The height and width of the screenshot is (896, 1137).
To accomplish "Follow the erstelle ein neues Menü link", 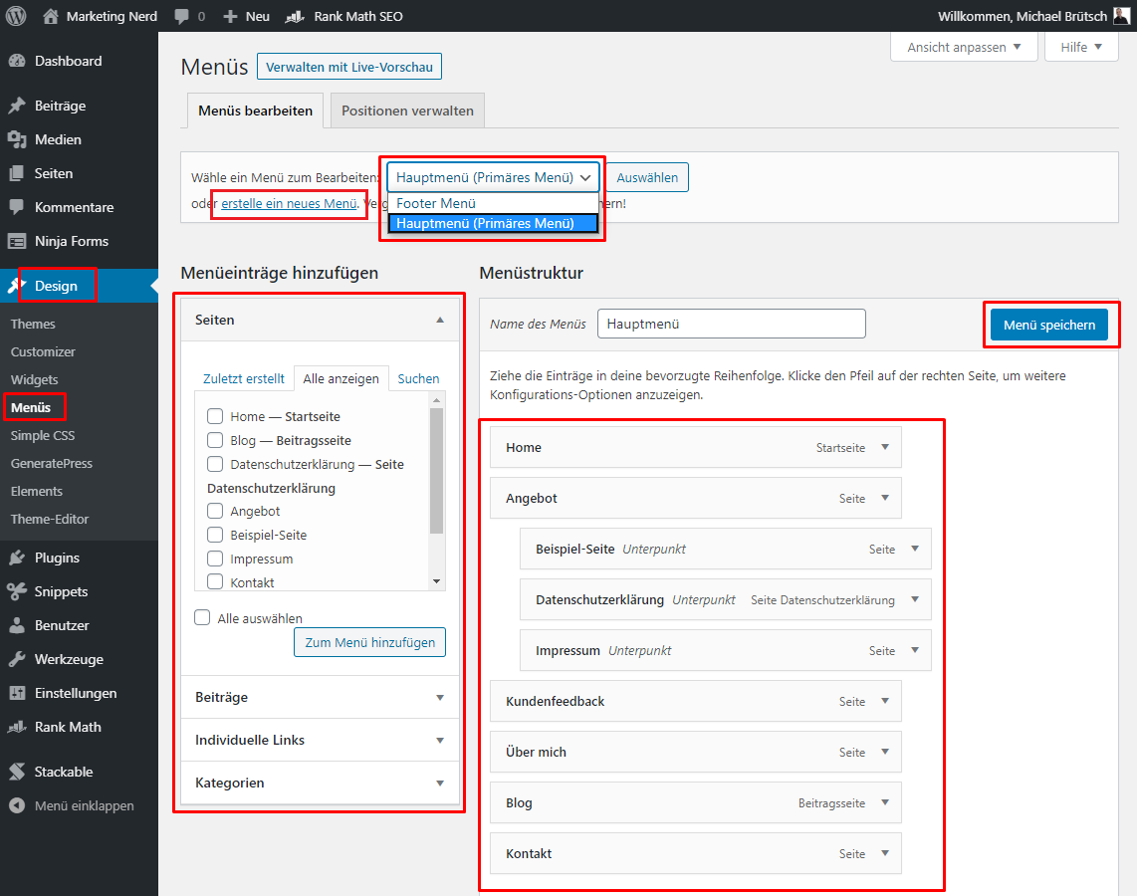I will 289,204.
